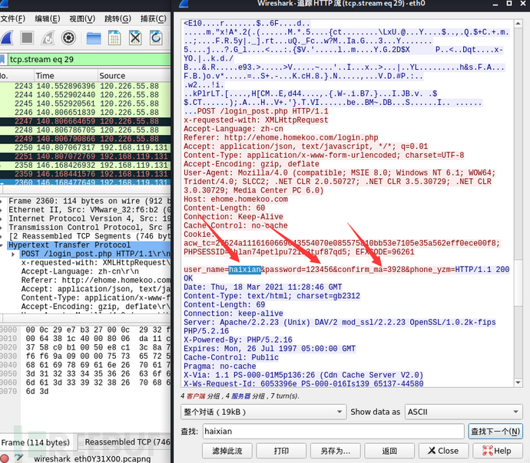Click the red expert information circle in status bar

pos(5,458)
